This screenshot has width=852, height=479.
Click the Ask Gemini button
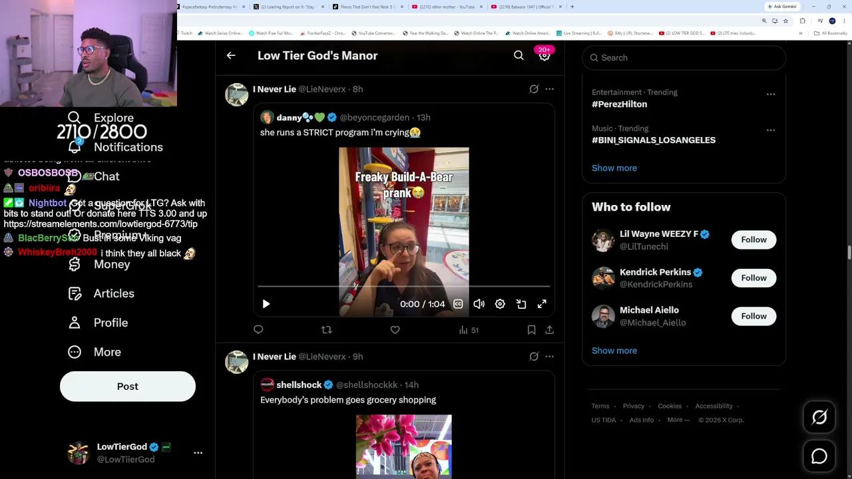click(x=782, y=7)
